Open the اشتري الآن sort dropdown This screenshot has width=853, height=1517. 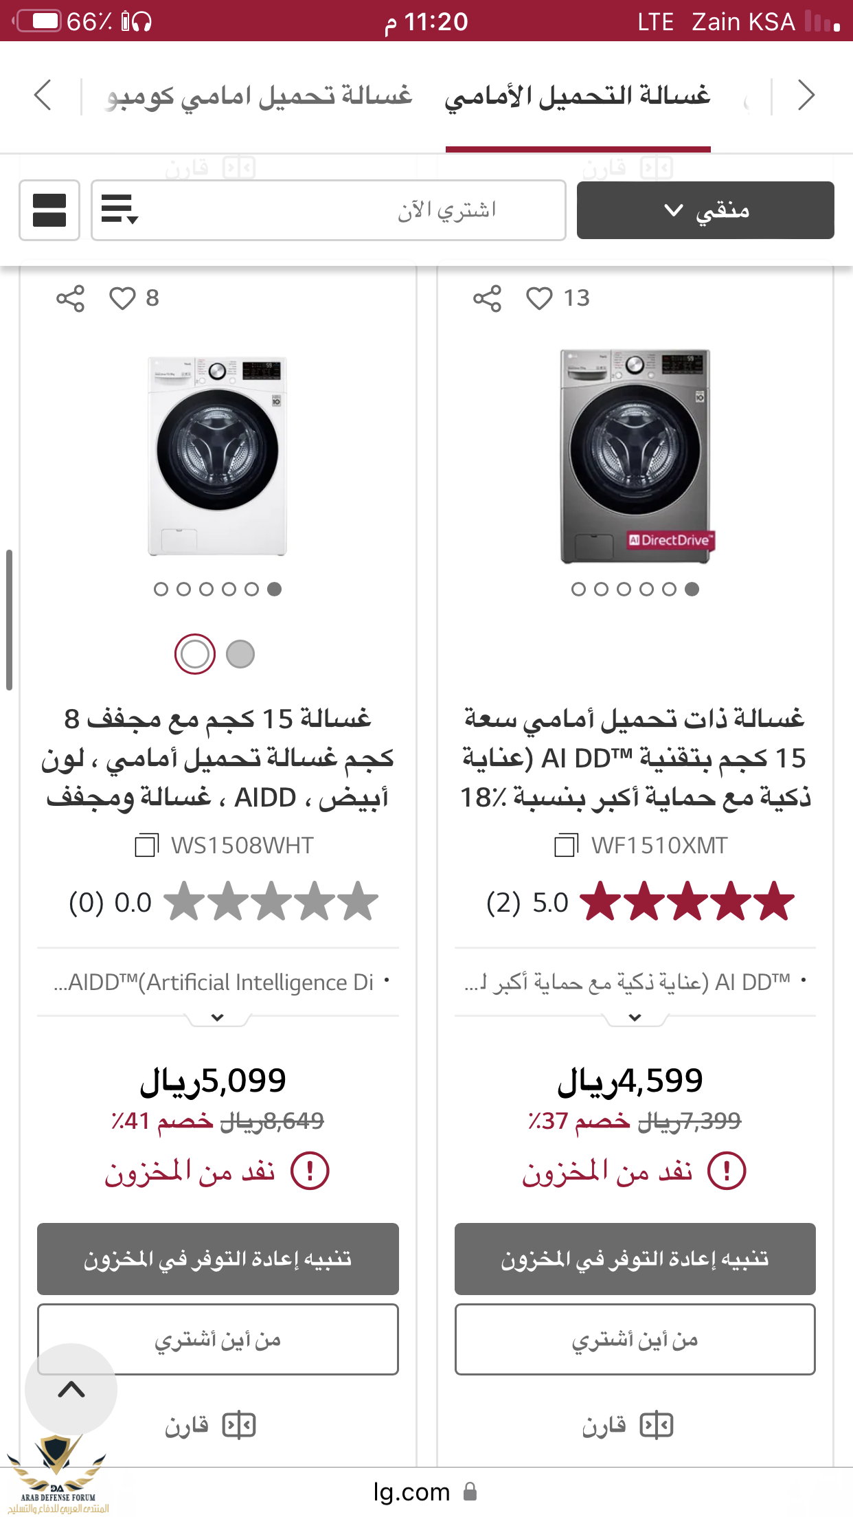pos(328,210)
